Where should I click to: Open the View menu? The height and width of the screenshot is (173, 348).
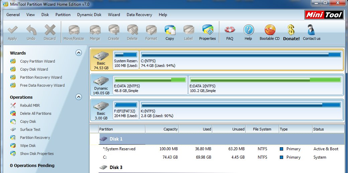[30, 15]
